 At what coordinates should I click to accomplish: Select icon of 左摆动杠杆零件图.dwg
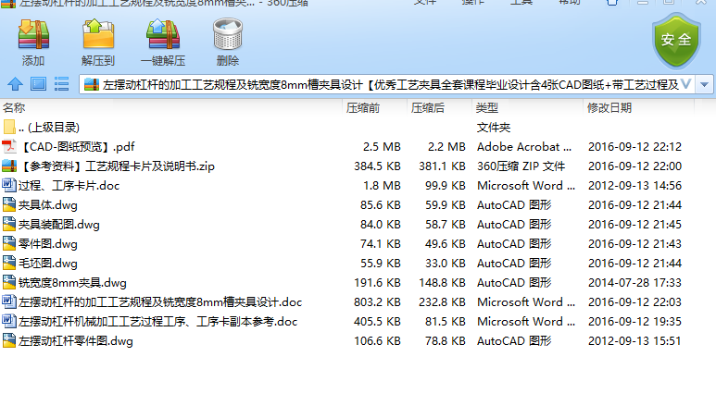click(9, 341)
